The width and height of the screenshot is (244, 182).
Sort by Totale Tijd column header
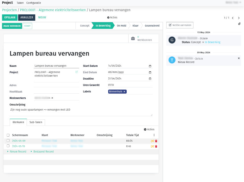132,135
